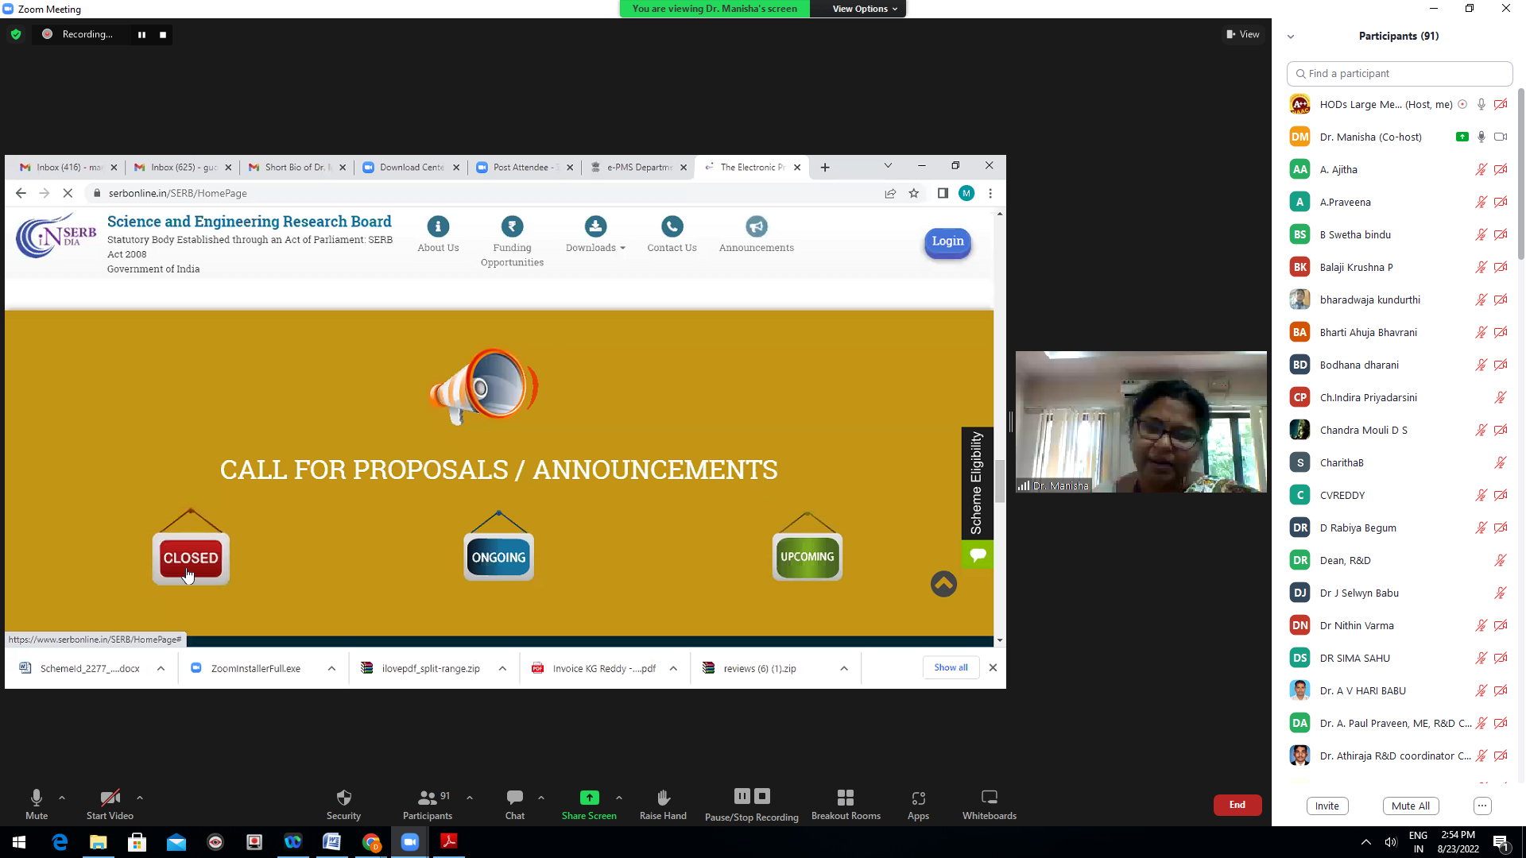Click Mute All button
Screen dimensions: 1526x858
click(x=1411, y=806)
